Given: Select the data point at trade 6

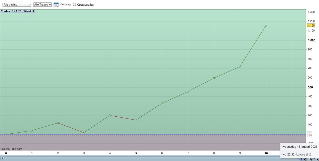Looking at the screenshot, I should [162, 103].
